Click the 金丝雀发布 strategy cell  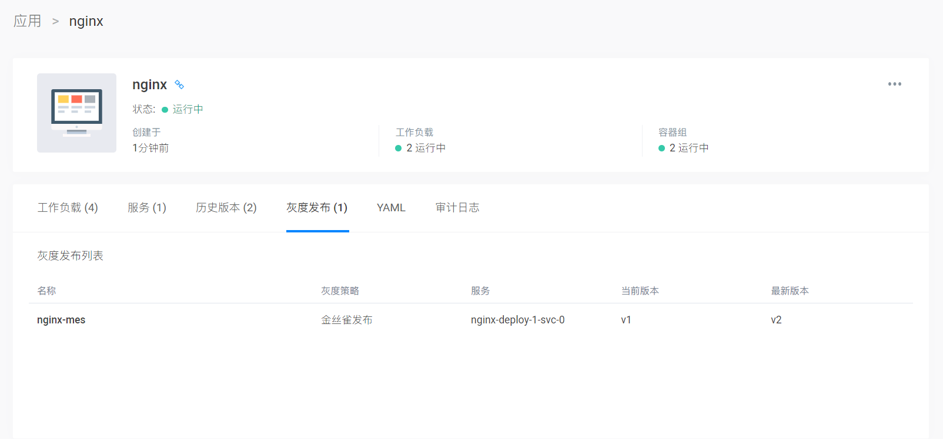click(x=346, y=320)
